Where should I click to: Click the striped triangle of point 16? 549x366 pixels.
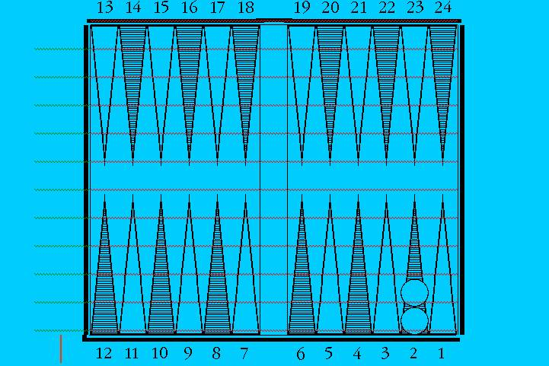pyautogui.click(x=189, y=96)
